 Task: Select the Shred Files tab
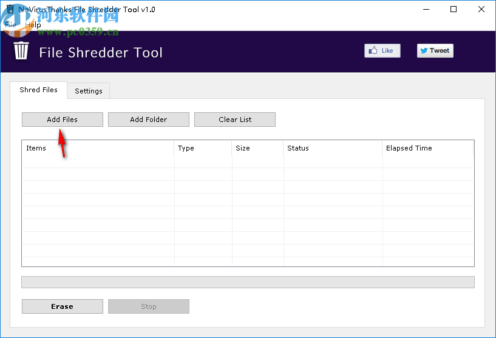coord(39,90)
